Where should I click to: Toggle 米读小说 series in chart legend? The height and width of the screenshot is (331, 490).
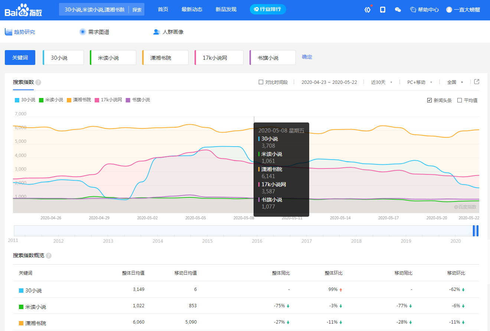51,100
